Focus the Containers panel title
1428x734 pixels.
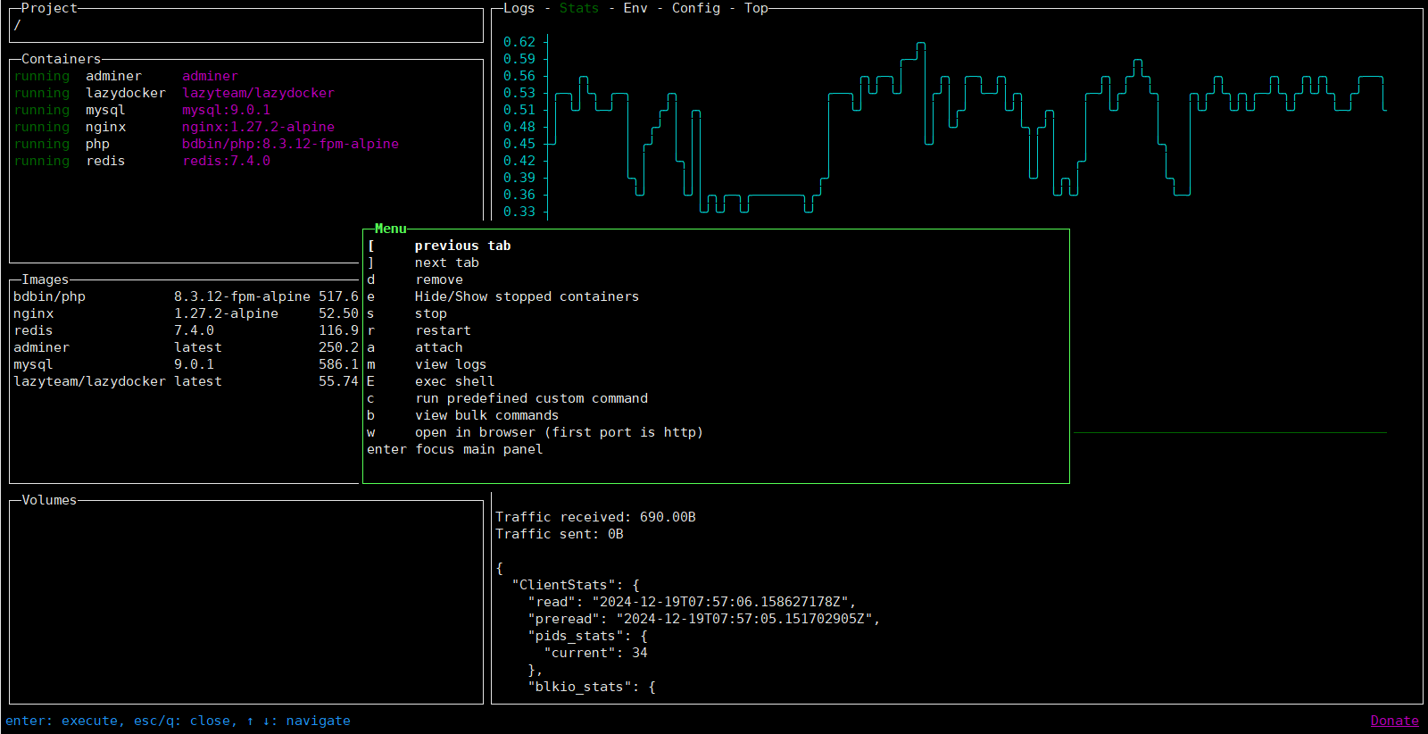coord(61,59)
